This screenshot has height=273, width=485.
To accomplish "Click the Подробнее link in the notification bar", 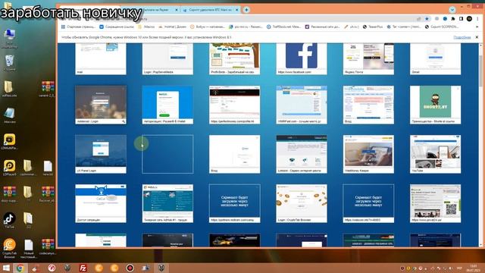I will [x=462, y=37].
